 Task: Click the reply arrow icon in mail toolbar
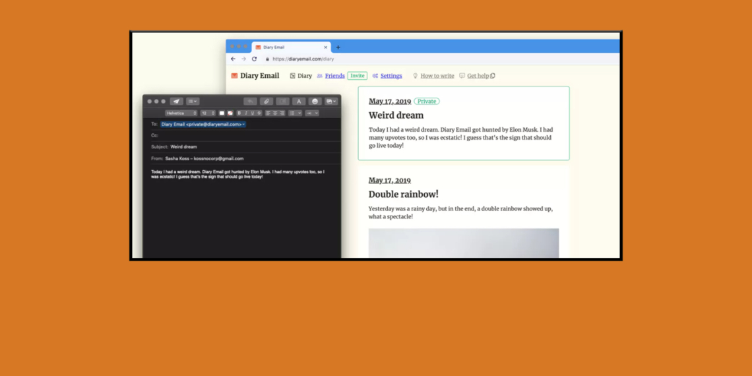click(250, 102)
